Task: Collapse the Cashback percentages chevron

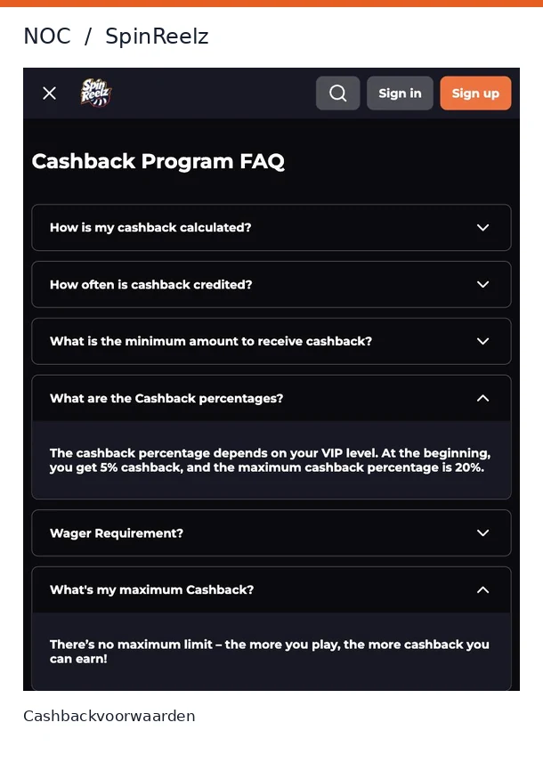Action: pyautogui.click(x=482, y=398)
